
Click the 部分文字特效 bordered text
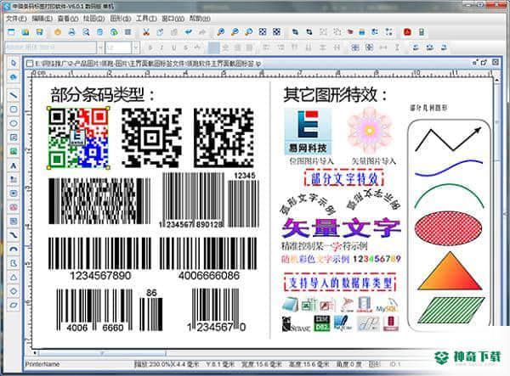[x=344, y=178]
